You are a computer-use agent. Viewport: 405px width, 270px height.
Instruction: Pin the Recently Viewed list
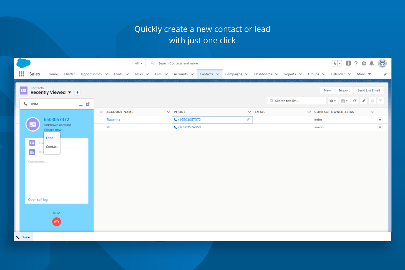tap(77, 93)
